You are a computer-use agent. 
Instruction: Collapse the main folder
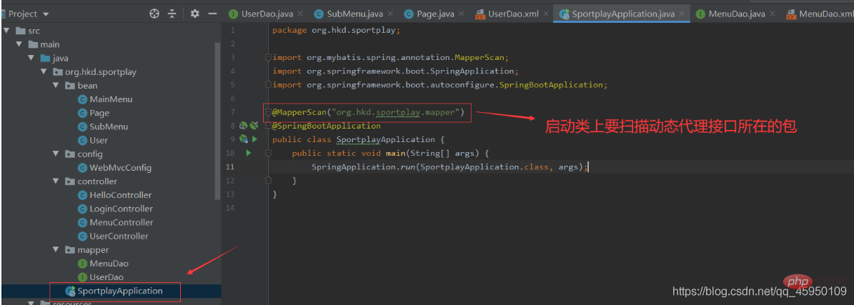click(x=19, y=44)
